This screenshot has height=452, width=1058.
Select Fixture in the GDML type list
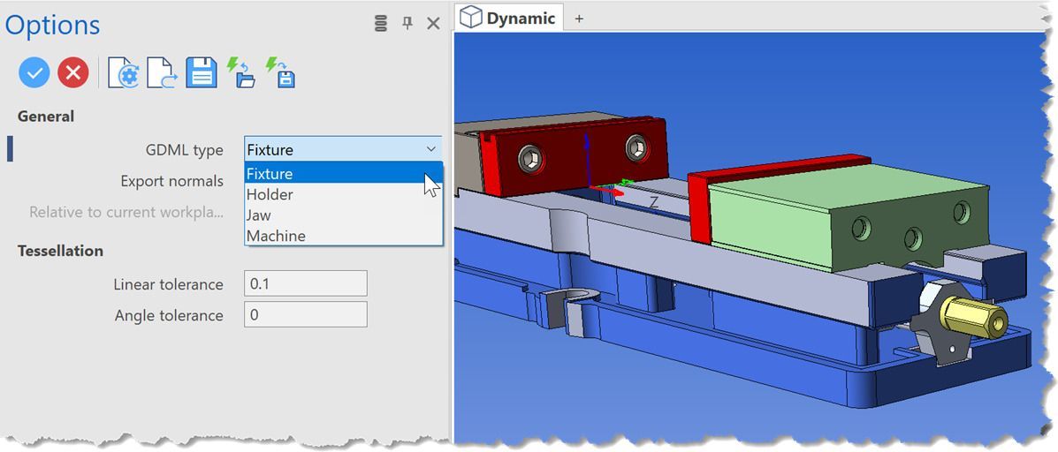pyautogui.click(x=343, y=173)
